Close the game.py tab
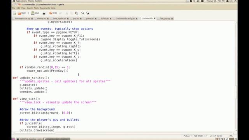The width and height of the screenshot is (249, 140). coord(96,19)
